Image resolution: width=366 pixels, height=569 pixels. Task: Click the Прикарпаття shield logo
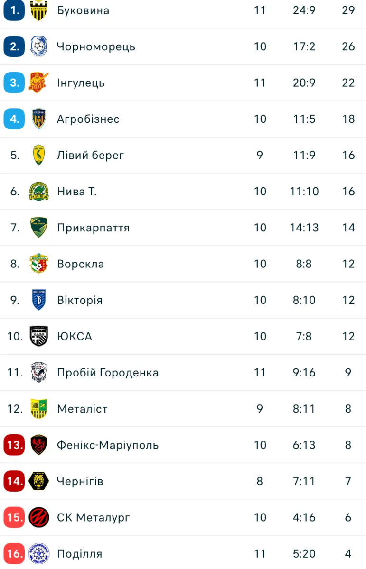pos(39,228)
